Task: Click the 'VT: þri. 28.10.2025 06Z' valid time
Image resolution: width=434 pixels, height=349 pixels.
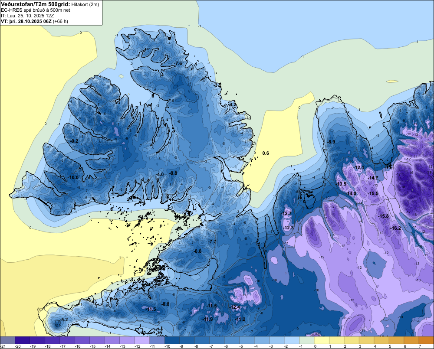Action: coord(26,21)
